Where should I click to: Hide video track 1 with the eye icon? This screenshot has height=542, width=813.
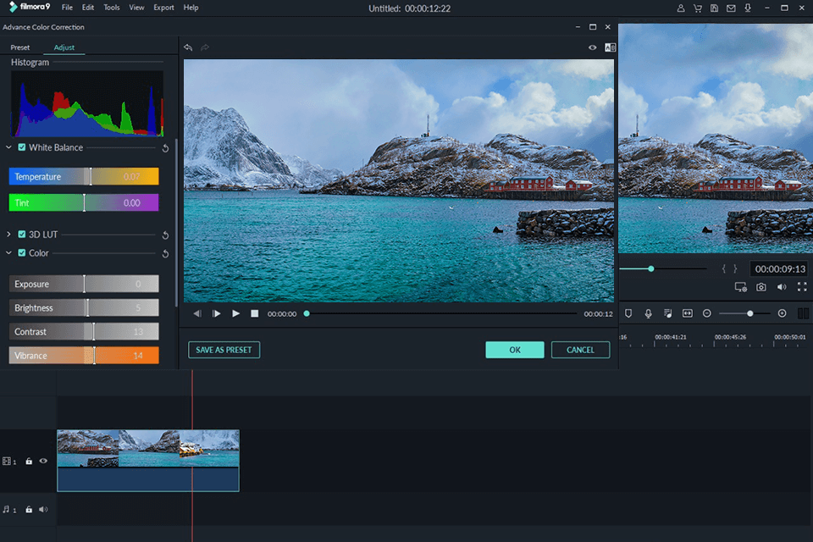click(43, 462)
